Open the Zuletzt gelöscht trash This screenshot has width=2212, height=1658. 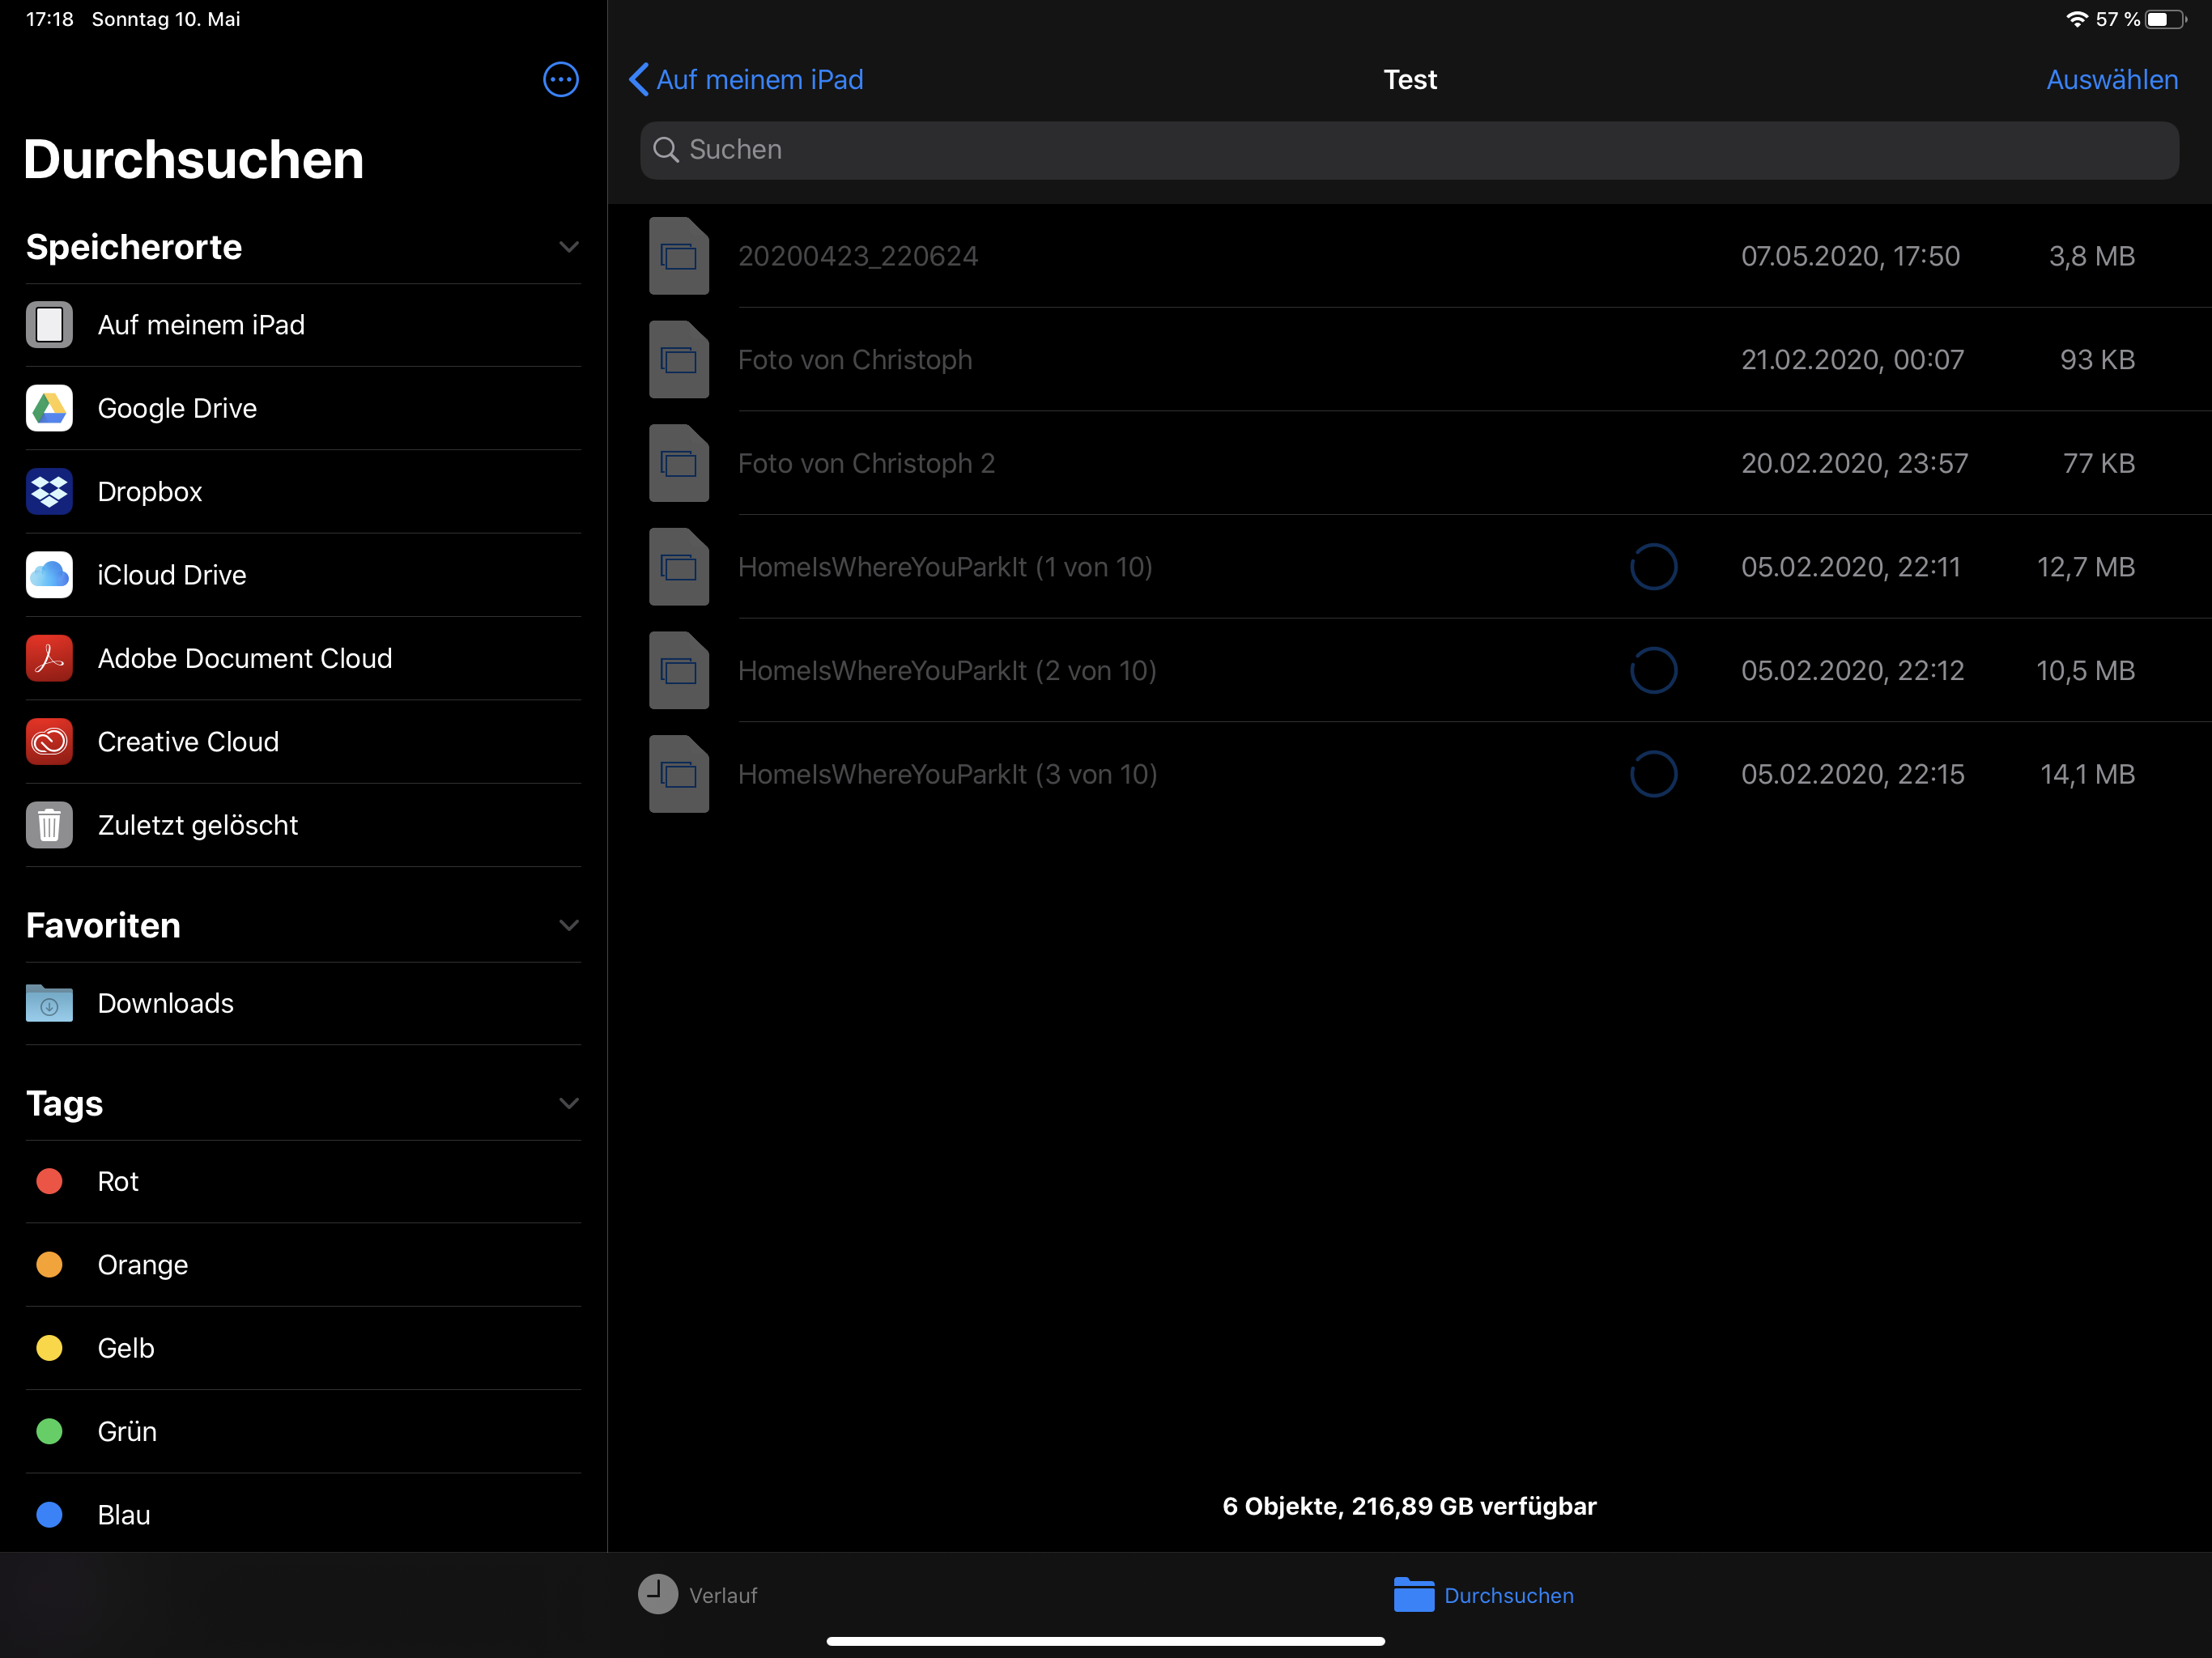pos(197,825)
